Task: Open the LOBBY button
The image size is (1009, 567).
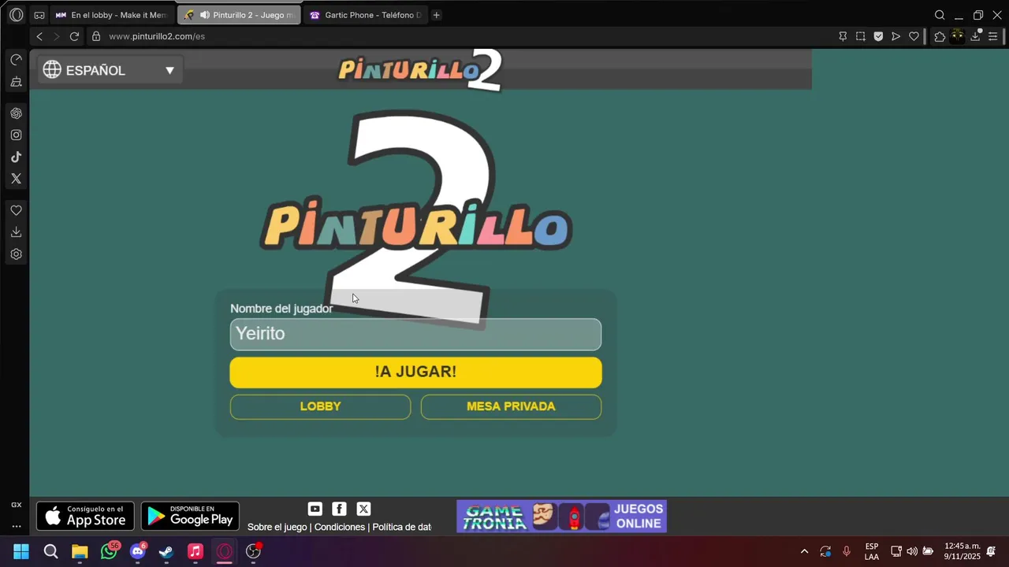Action: (320, 406)
